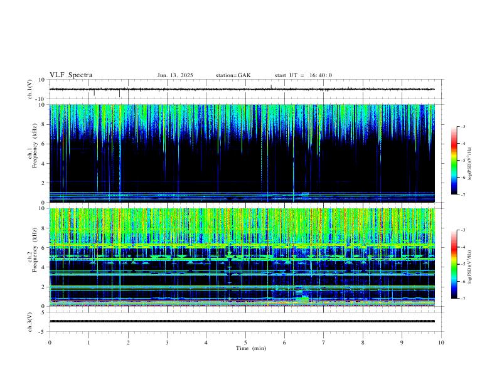This screenshot has width=497, height=384.
Task: Click the ch.1 voltage waveform trace
Action: (x=242, y=89)
